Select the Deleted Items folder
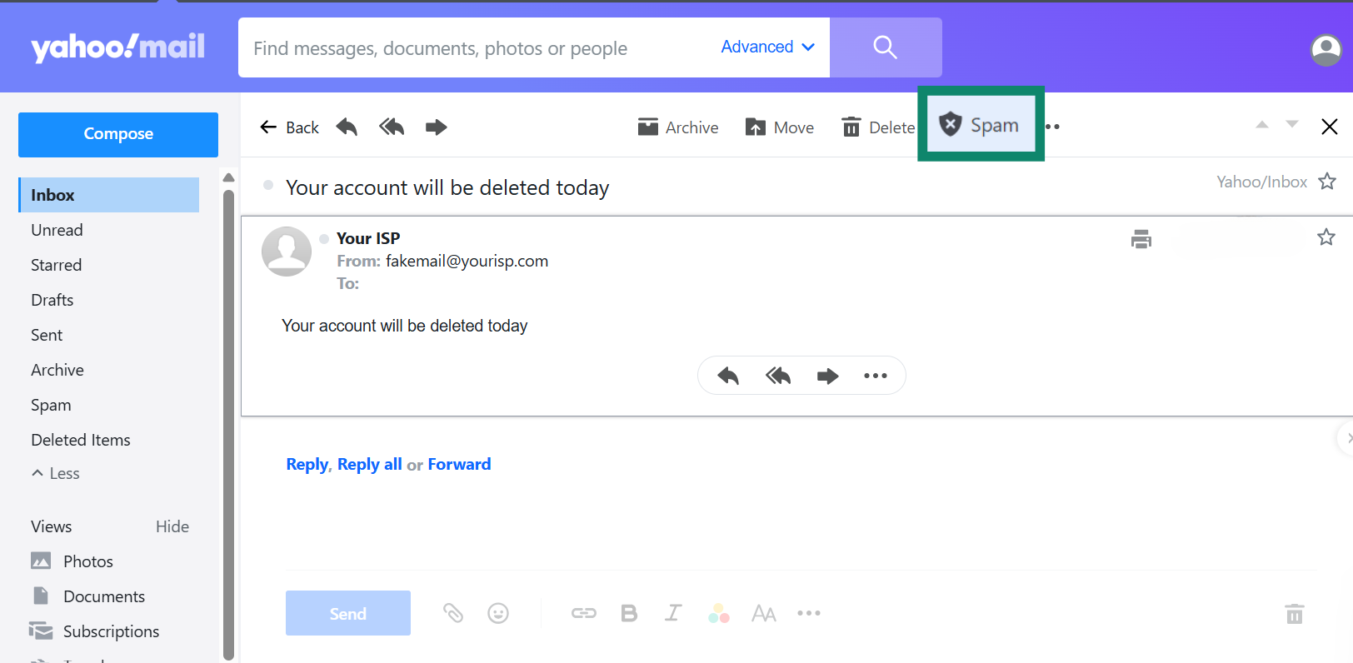The height and width of the screenshot is (663, 1353). [x=81, y=440]
